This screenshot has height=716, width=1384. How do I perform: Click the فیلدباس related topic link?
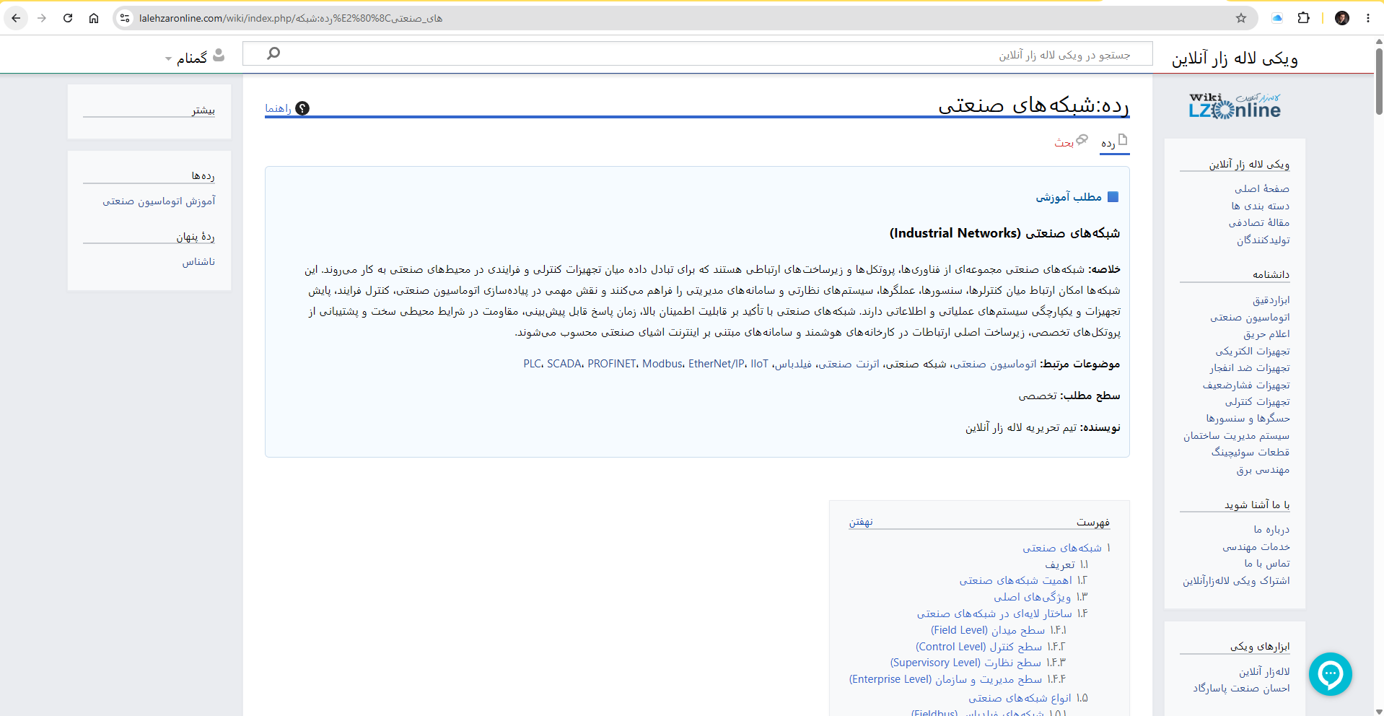coord(793,364)
